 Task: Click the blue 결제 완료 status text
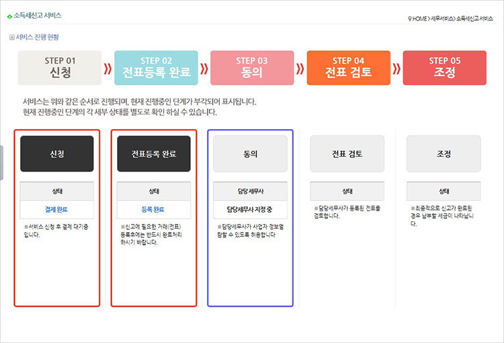point(57,209)
